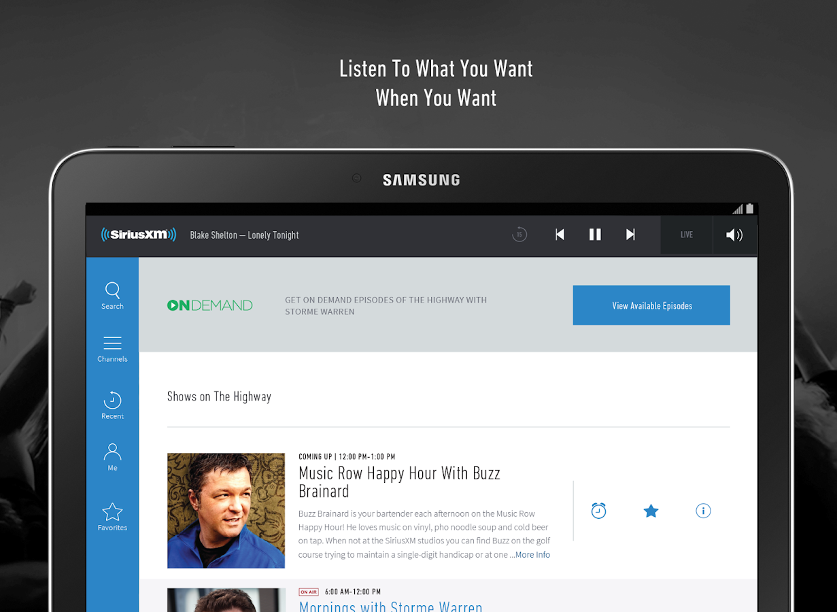The image size is (837, 612).
Task: Skip to the next track
Action: click(x=630, y=235)
